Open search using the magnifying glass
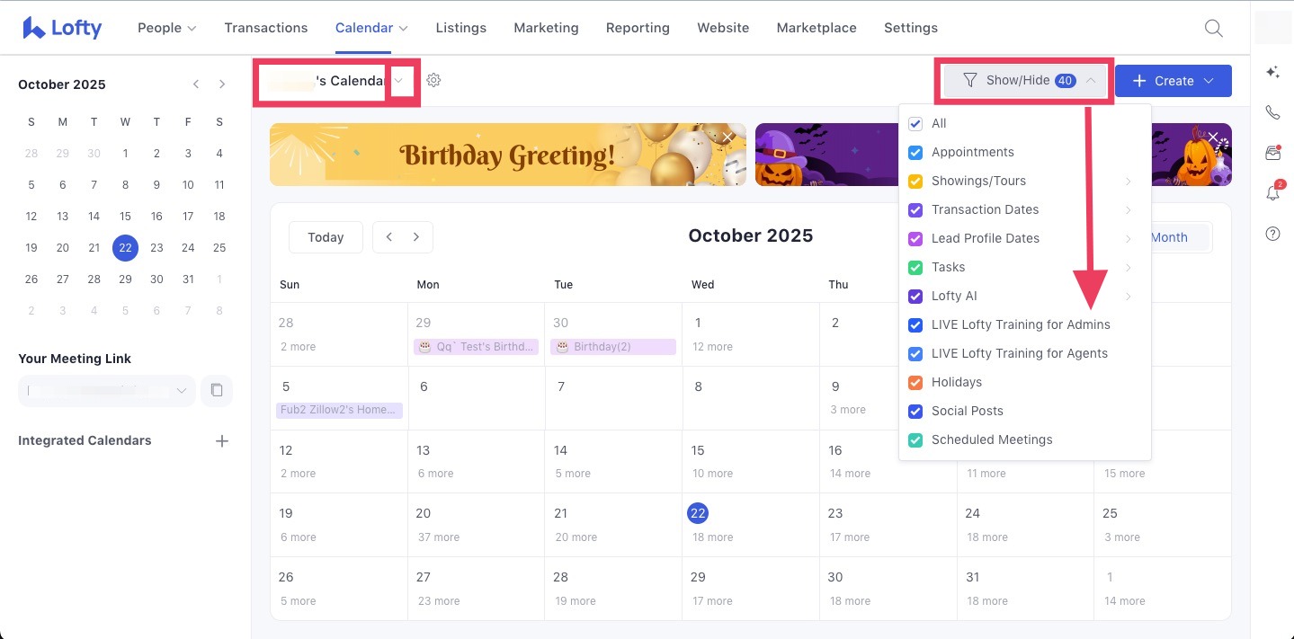 (1213, 28)
